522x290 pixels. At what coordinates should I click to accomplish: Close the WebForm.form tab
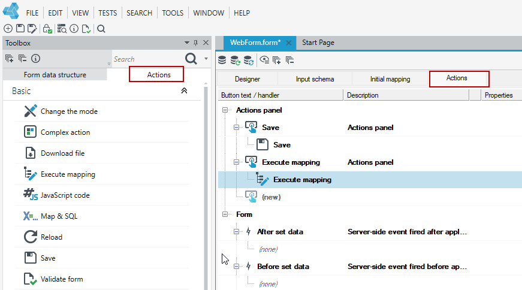pos(289,43)
